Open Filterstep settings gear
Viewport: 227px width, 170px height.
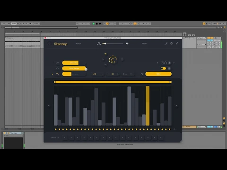171,43
